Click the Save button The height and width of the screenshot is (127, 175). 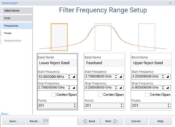pos(14,121)
